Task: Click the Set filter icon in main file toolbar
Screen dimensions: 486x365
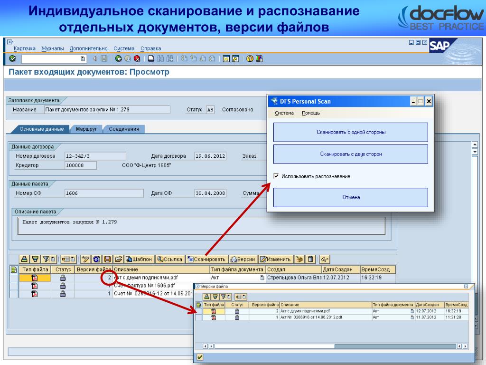Action: (x=46, y=259)
